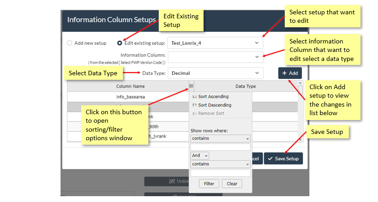Screen dimensions: 378x202
Task: Click the Save Setup button
Action: tap(283, 159)
